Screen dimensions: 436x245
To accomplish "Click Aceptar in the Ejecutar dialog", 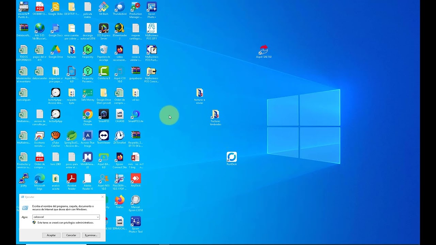I will coord(51,235).
